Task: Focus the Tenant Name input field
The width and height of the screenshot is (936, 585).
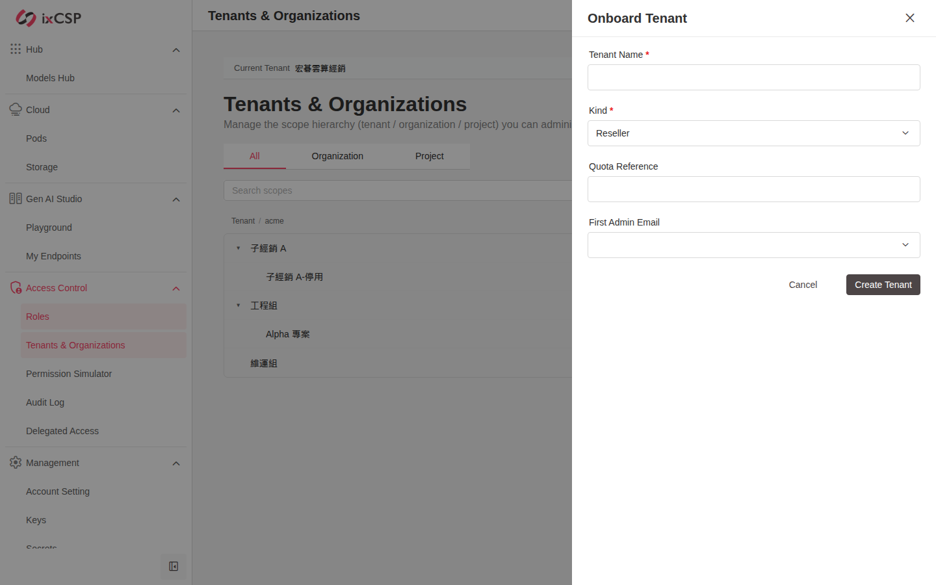Action: coord(754,77)
